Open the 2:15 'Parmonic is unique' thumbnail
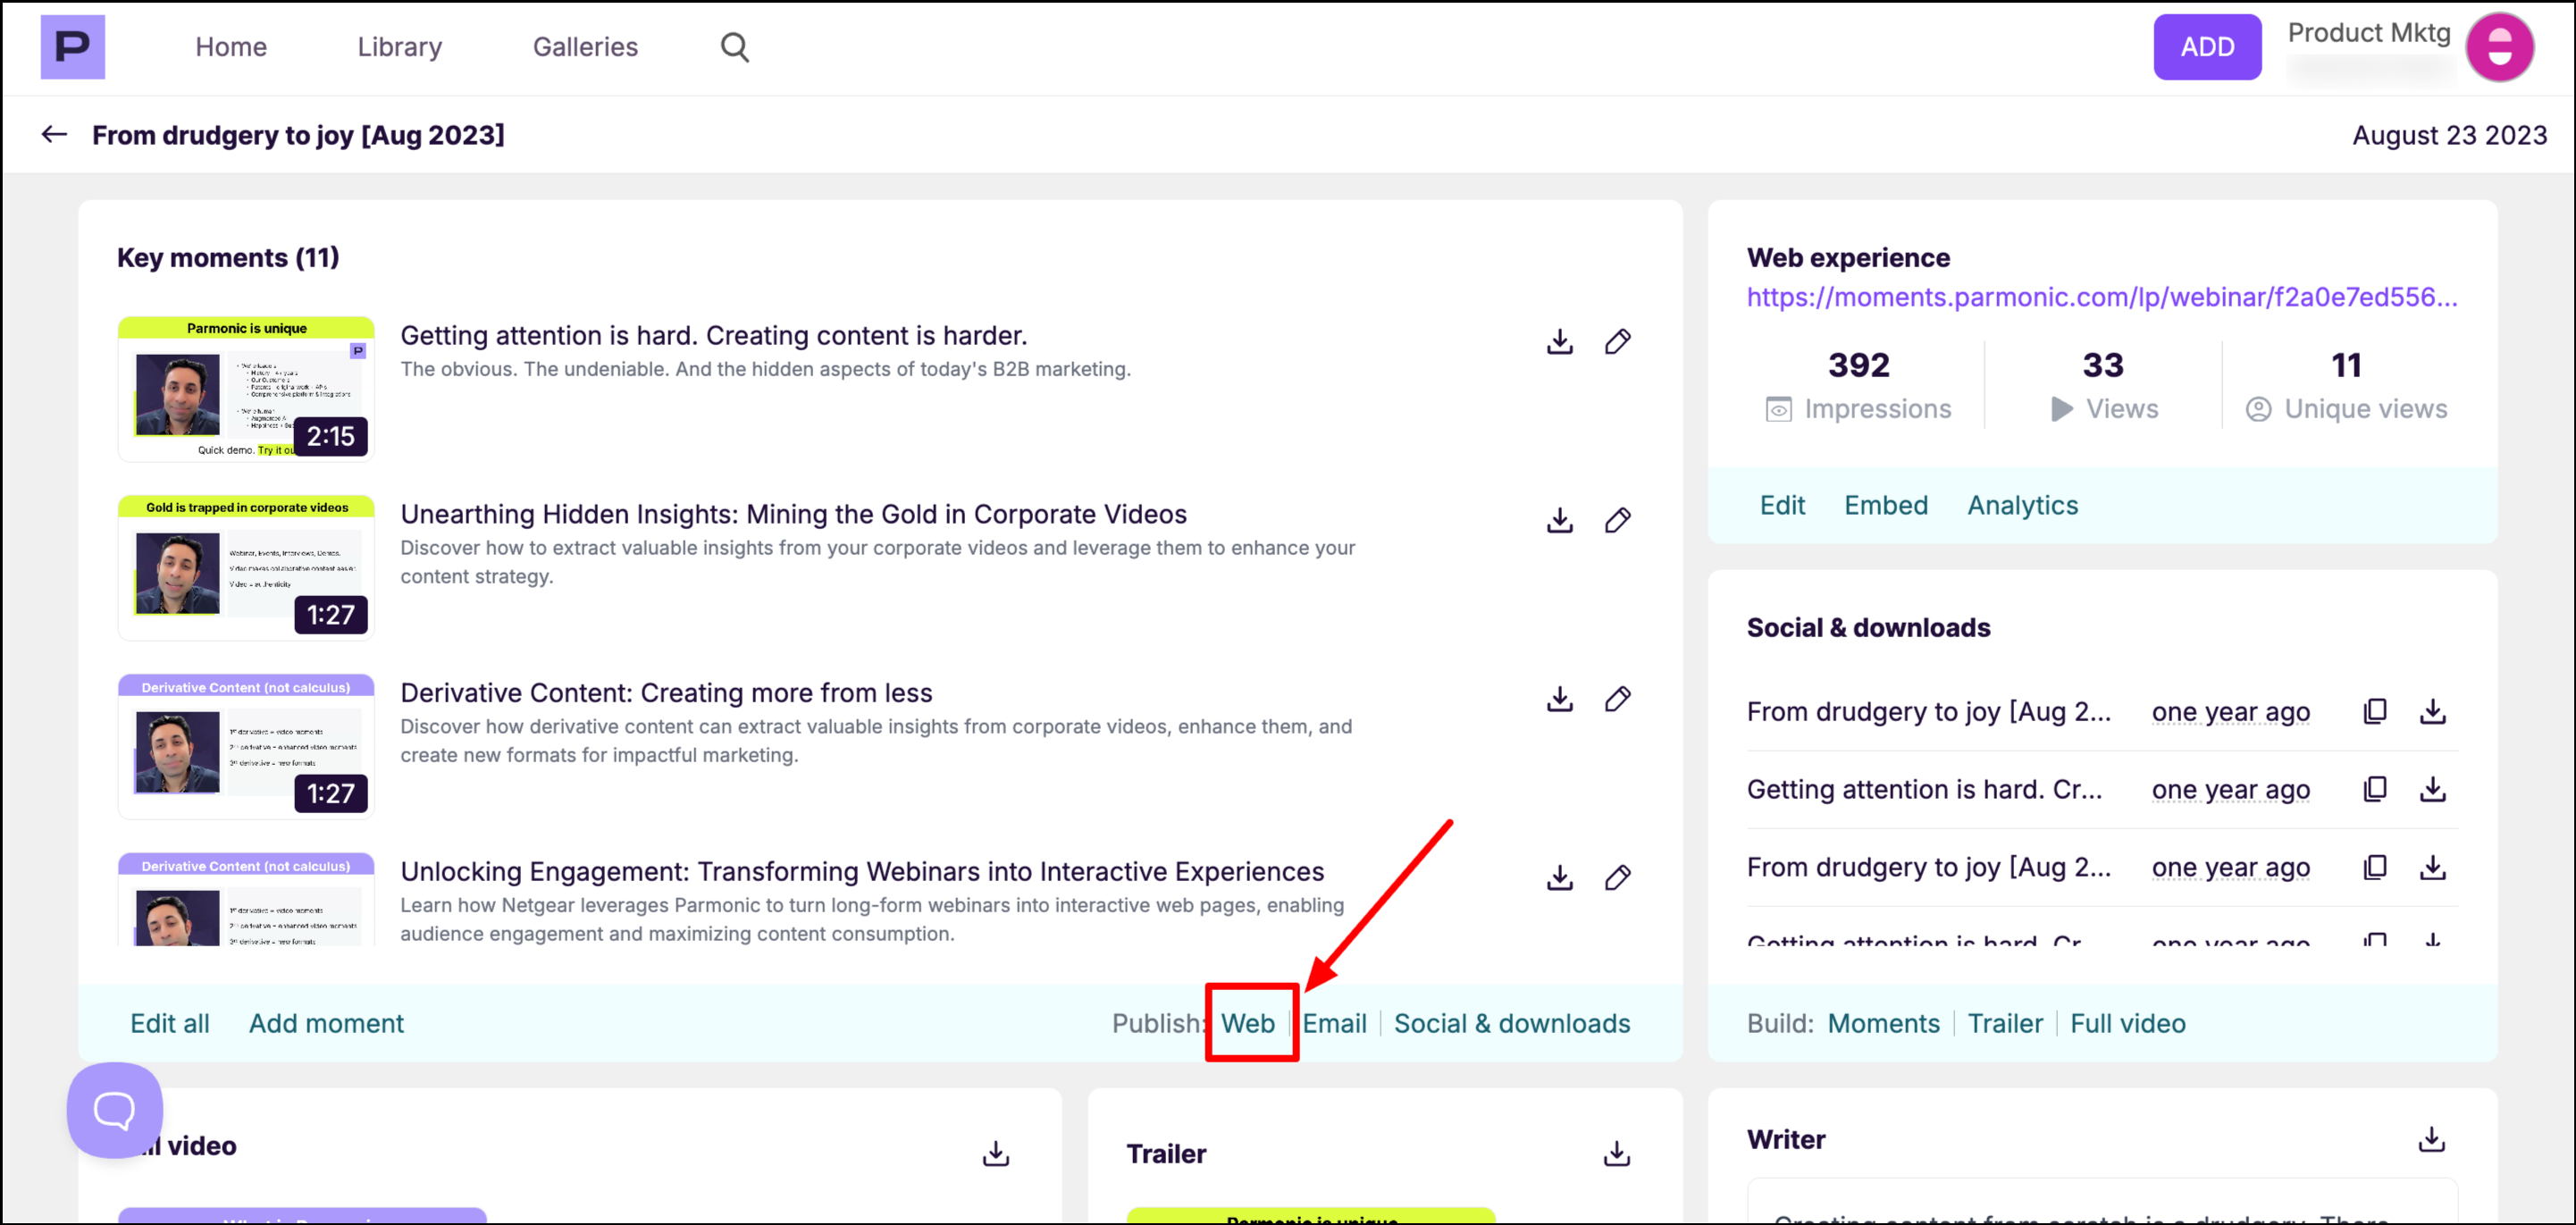Image resolution: width=2576 pixels, height=1225 pixels. (x=246, y=390)
